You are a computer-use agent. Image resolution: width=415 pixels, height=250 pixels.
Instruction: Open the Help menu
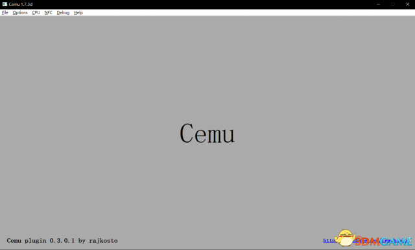(x=78, y=12)
